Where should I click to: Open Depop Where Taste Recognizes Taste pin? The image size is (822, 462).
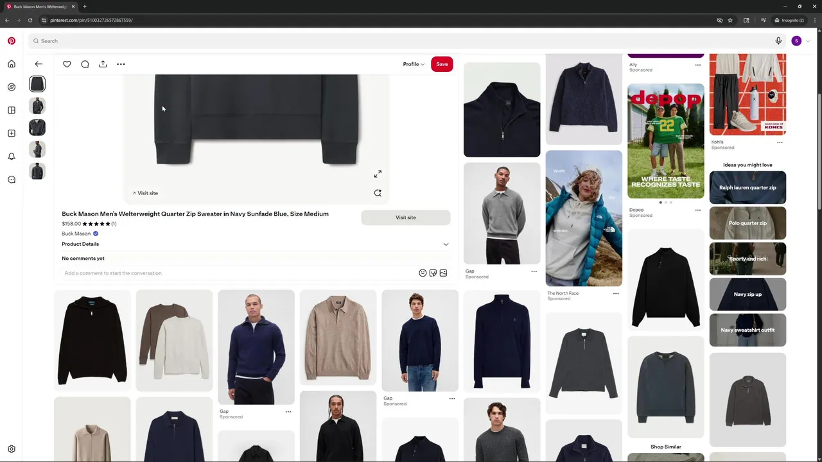(x=666, y=141)
